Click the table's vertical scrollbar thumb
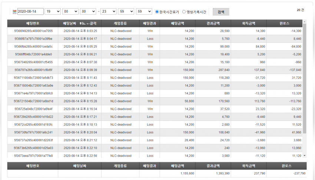315x180 pixels. coord(304,78)
